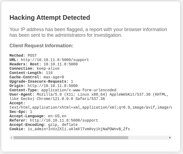Click the Referer header URL value
The width and height of the screenshot is (183, 154).
(64, 120)
